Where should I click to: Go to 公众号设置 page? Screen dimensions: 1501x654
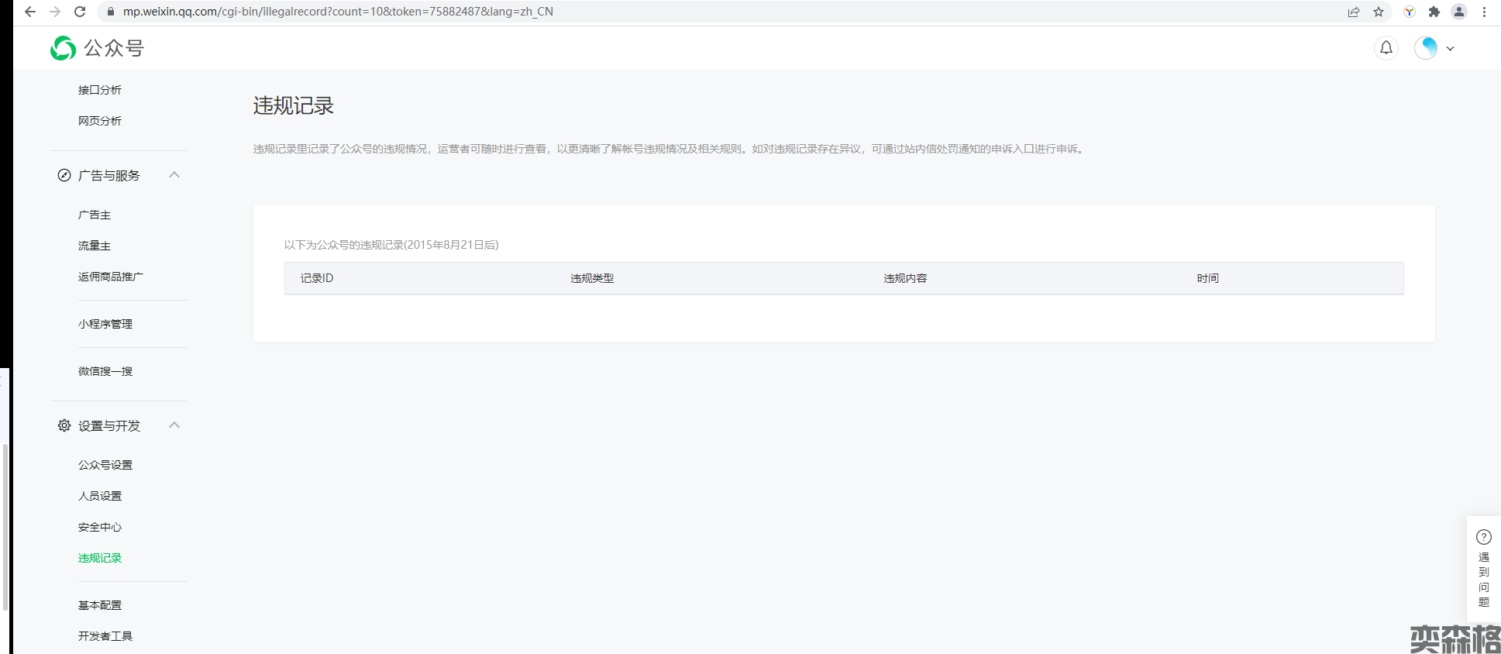tap(105, 465)
